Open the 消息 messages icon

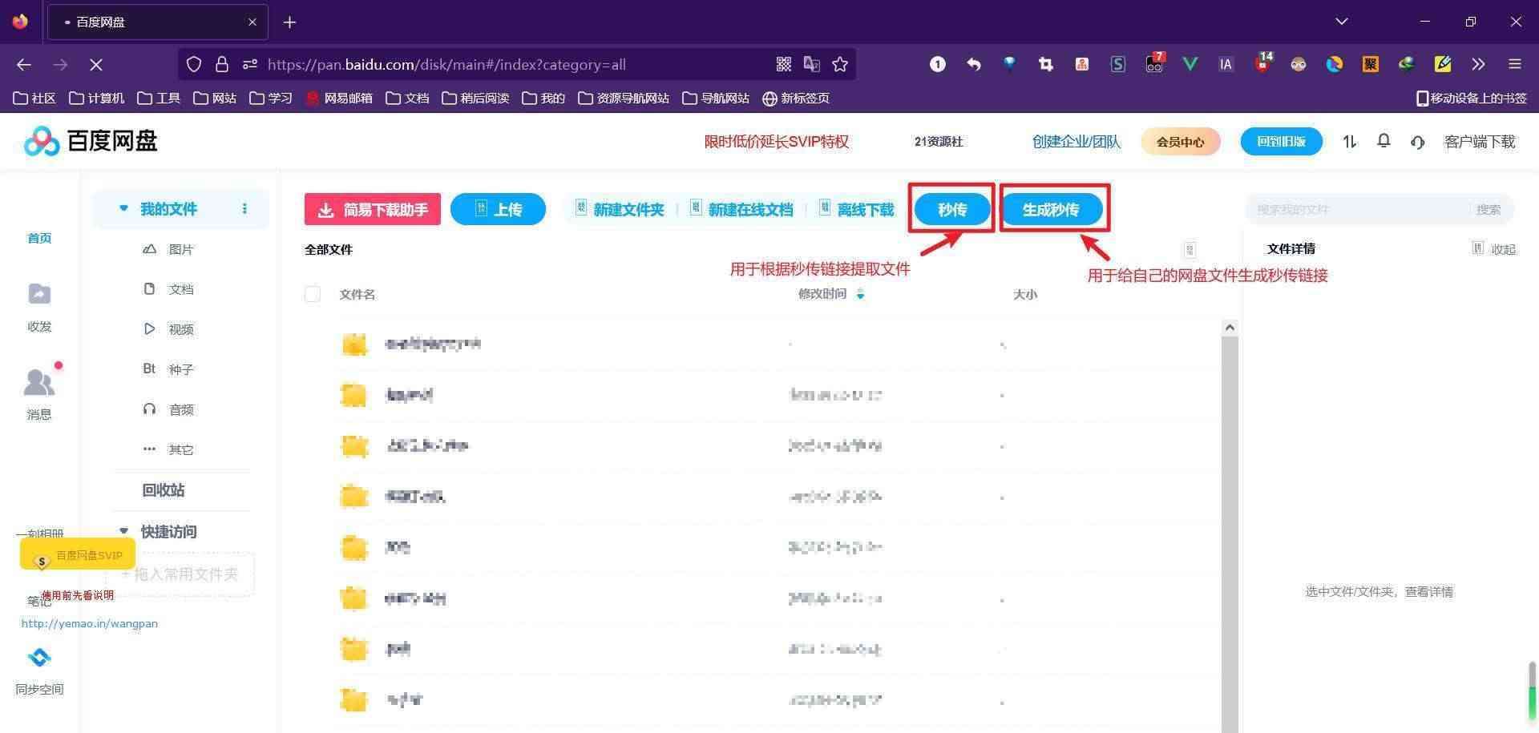point(39,382)
